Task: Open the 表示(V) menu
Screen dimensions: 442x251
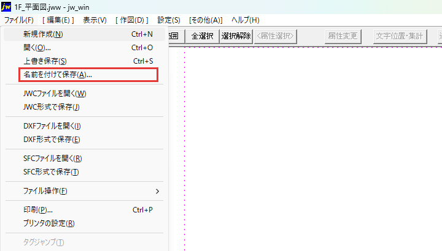Action: point(95,20)
